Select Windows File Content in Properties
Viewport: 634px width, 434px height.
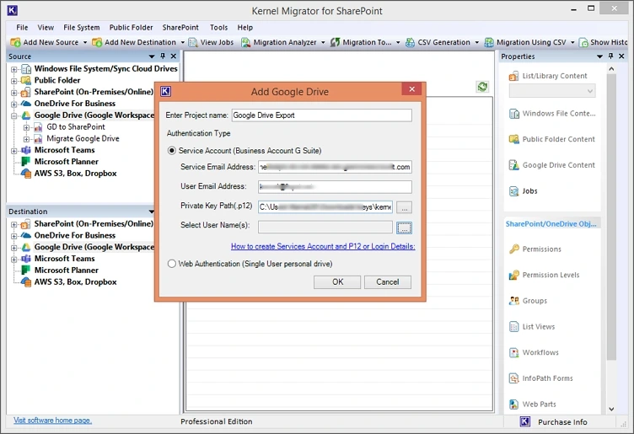pyautogui.click(x=552, y=114)
